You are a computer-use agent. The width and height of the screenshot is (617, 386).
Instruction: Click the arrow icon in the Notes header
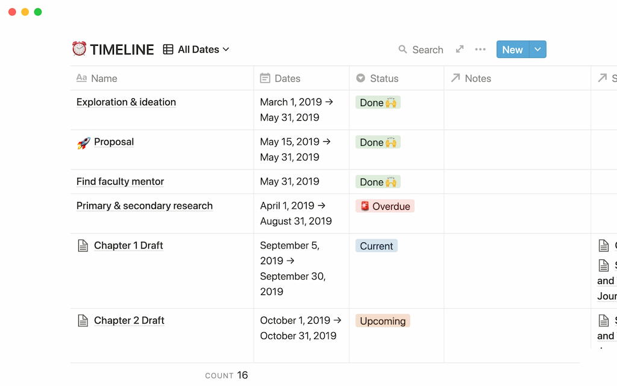tap(457, 78)
